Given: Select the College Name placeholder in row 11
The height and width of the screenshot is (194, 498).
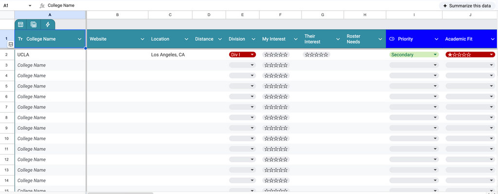Looking at the screenshot, I should (50, 149).
